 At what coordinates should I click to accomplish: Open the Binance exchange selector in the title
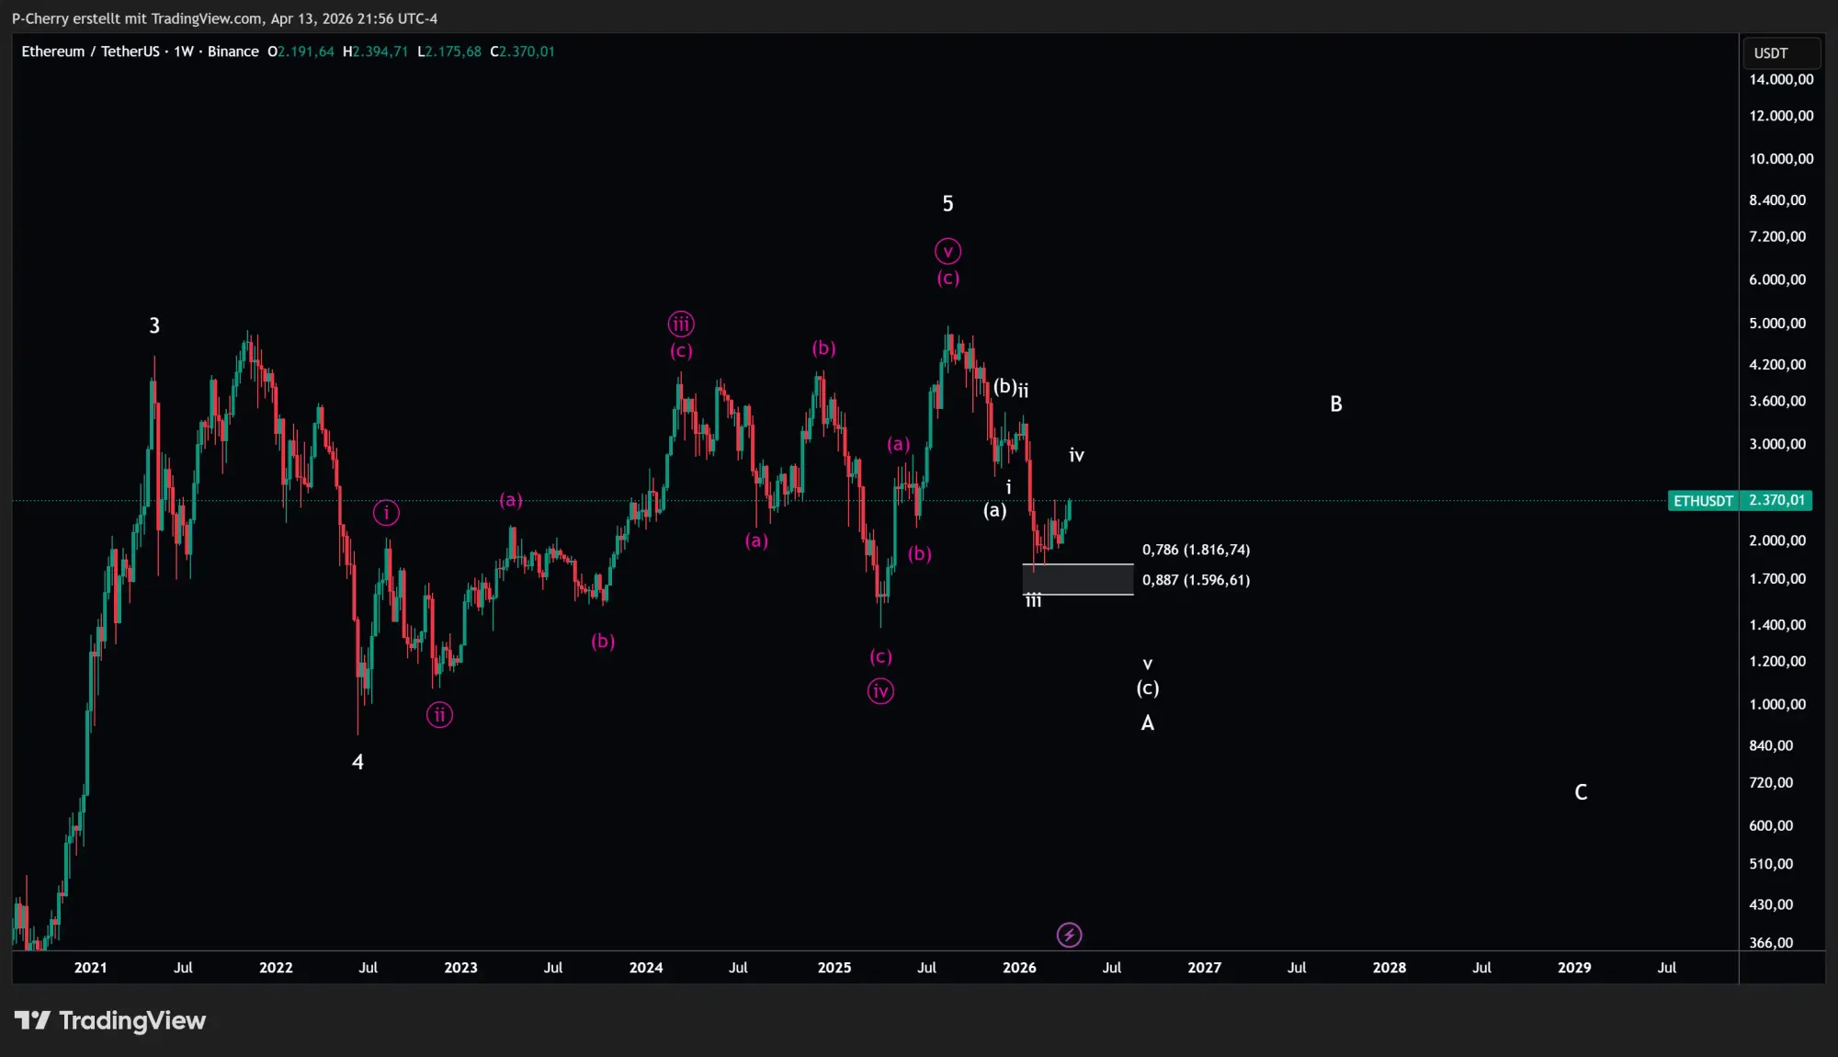(x=233, y=51)
